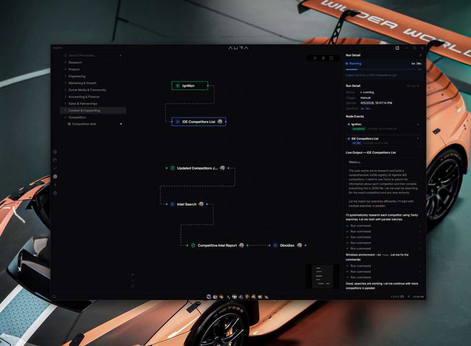The width and height of the screenshot is (471, 346).
Task: Pause the workflow run
Action: click(323, 58)
